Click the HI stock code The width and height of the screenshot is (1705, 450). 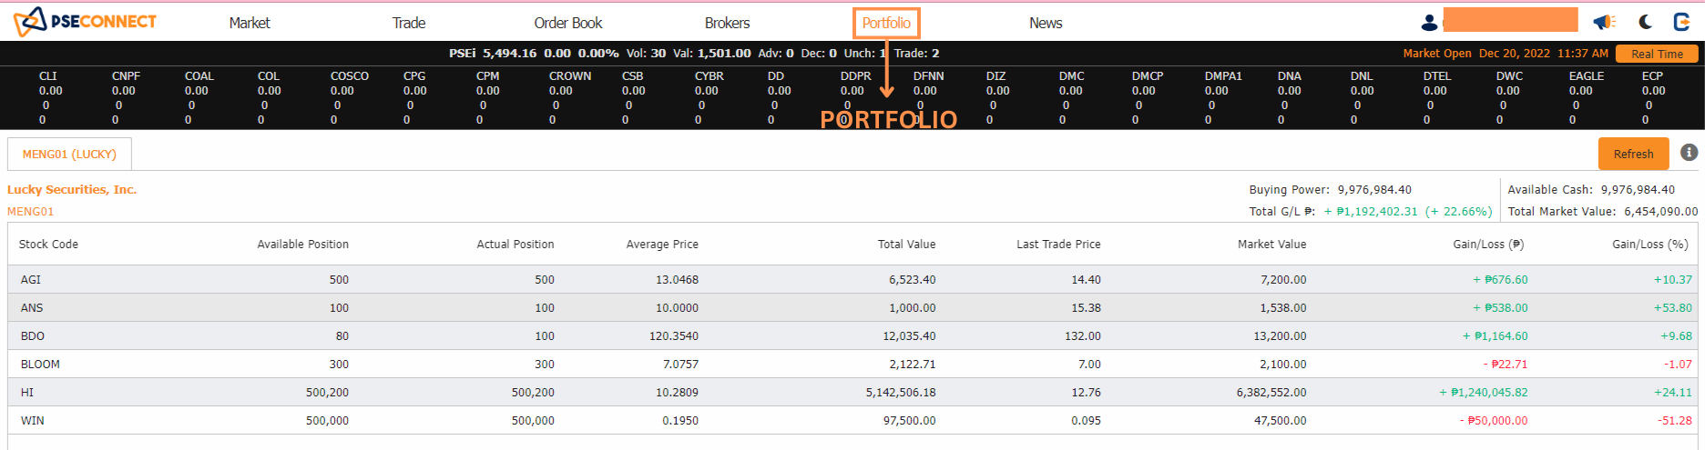coord(27,393)
